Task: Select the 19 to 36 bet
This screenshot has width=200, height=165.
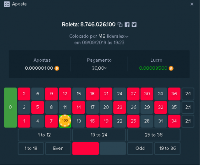Action: tap(168, 149)
